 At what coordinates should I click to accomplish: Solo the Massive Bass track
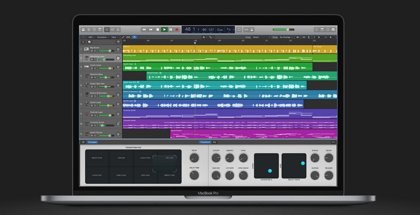click(95, 77)
